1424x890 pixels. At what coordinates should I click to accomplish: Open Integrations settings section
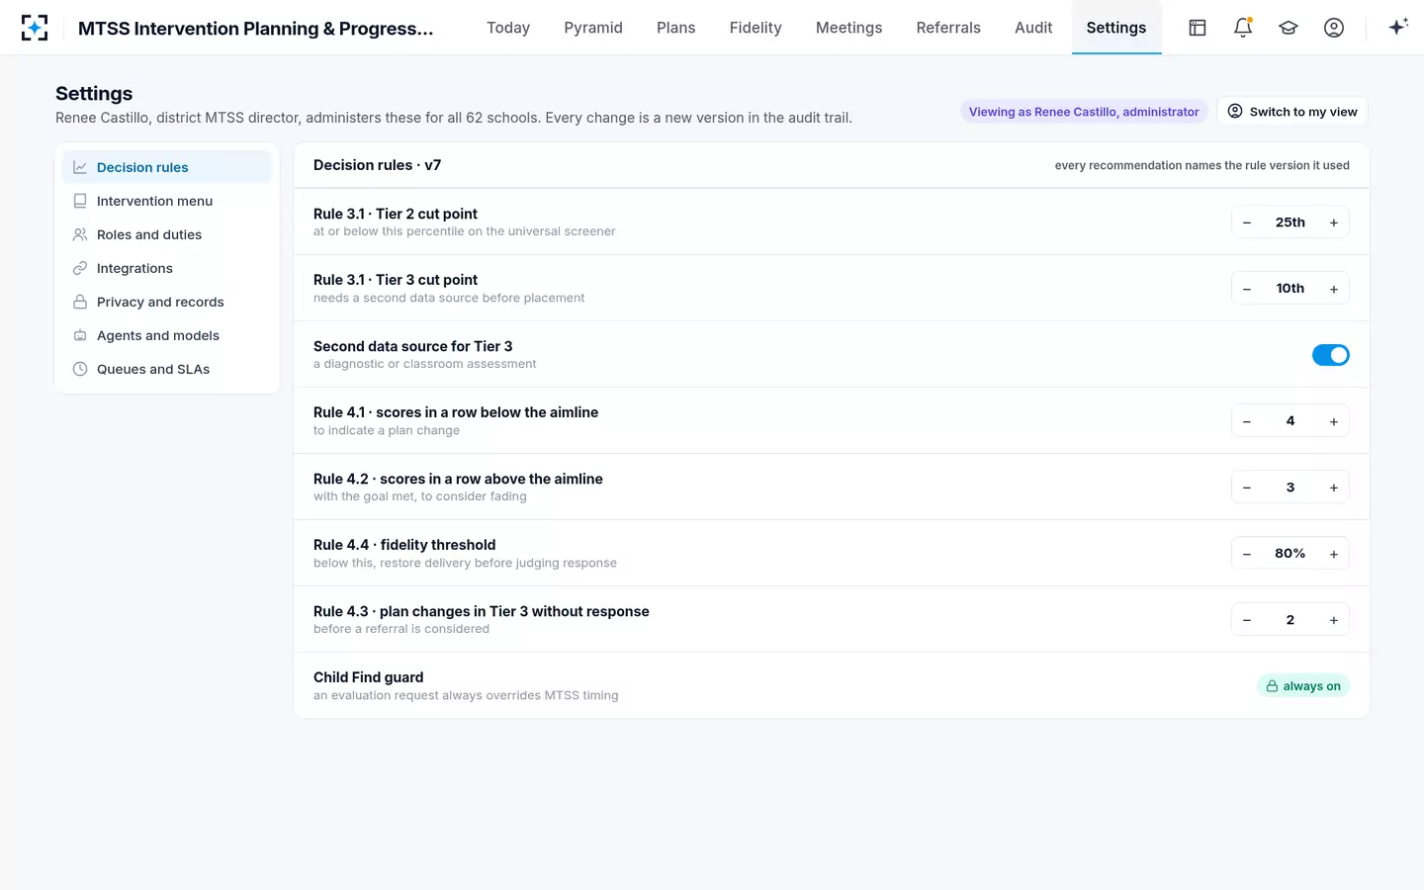point(166,268)
